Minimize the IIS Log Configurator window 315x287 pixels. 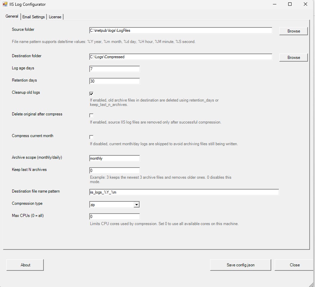(x=275, y=4)
